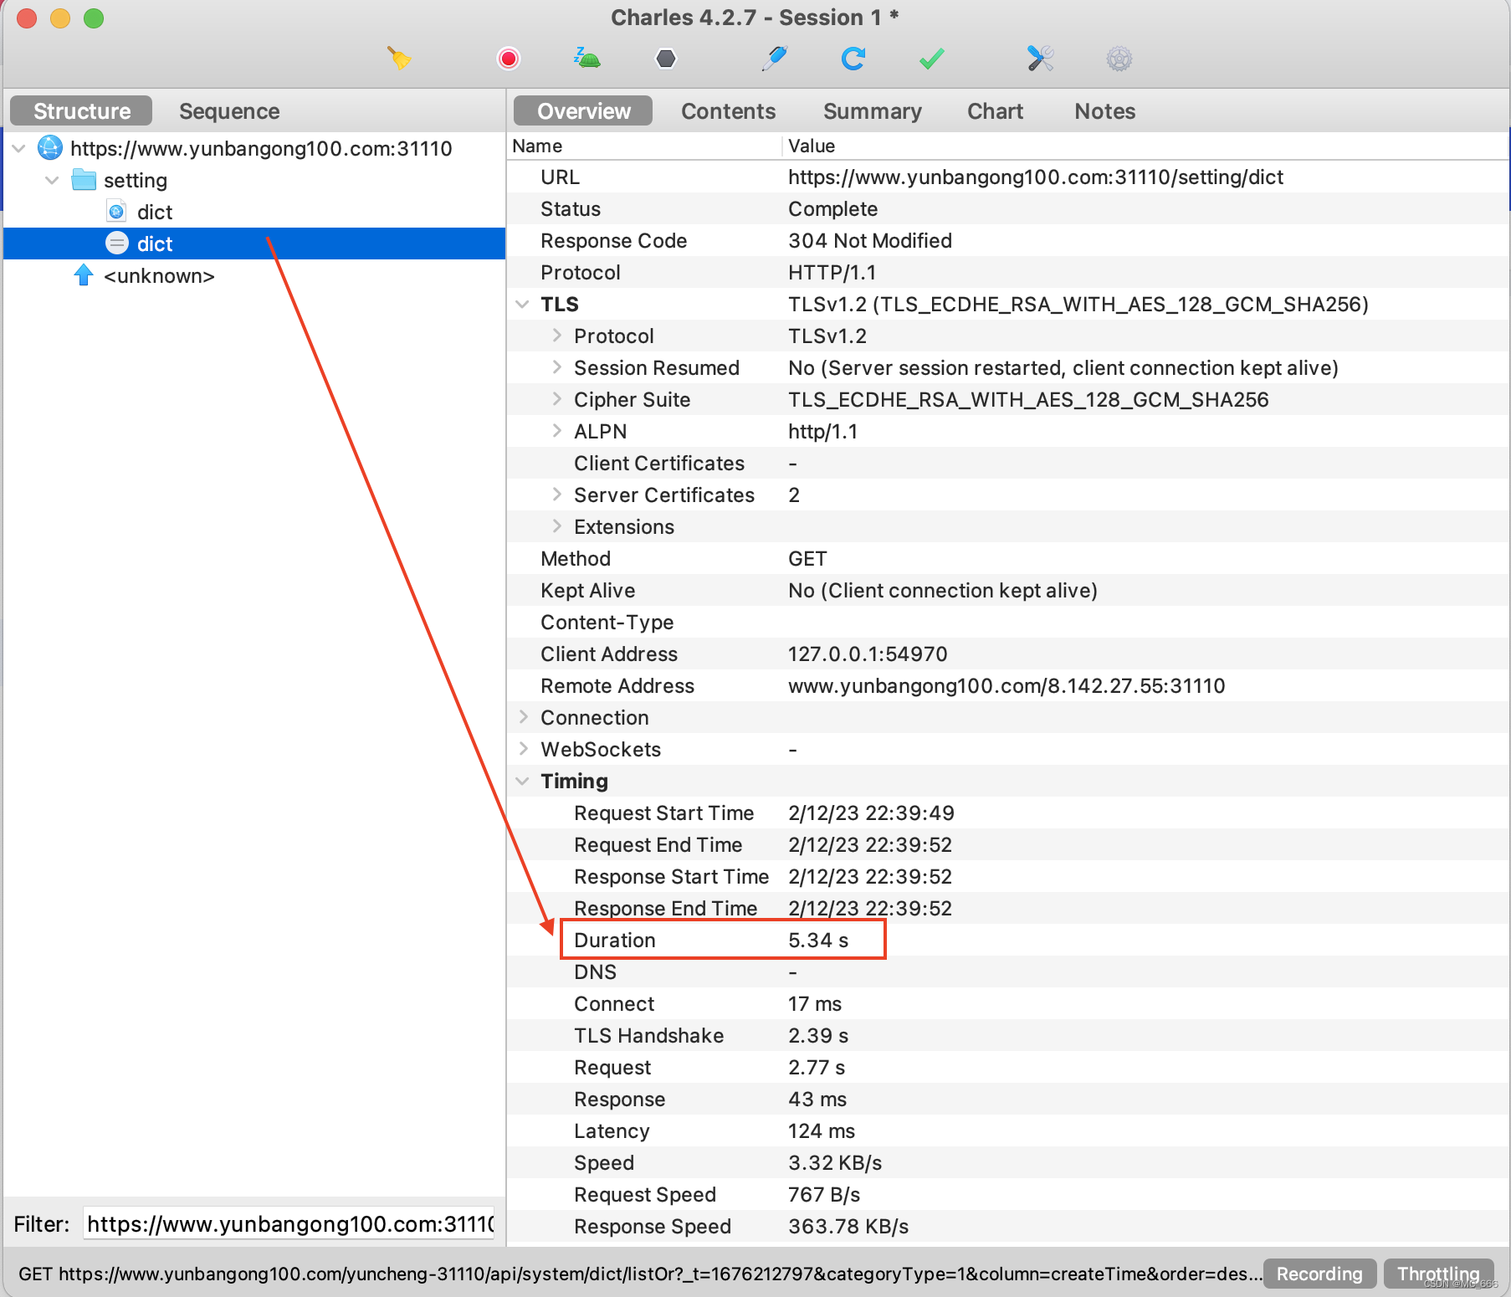
Task: Open the Notes tab
Action: [x=1104, y=111]
